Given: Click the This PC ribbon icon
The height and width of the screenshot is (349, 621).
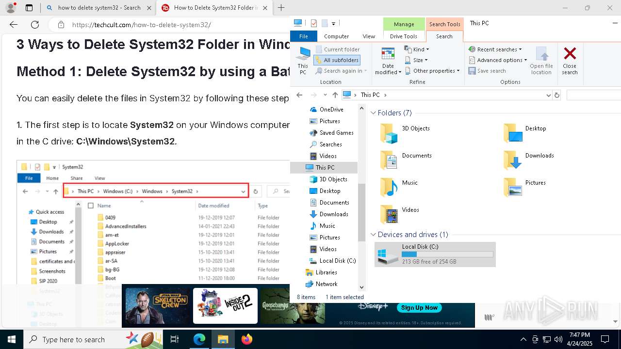Looking at the screenshot, I should click(303, 61).
